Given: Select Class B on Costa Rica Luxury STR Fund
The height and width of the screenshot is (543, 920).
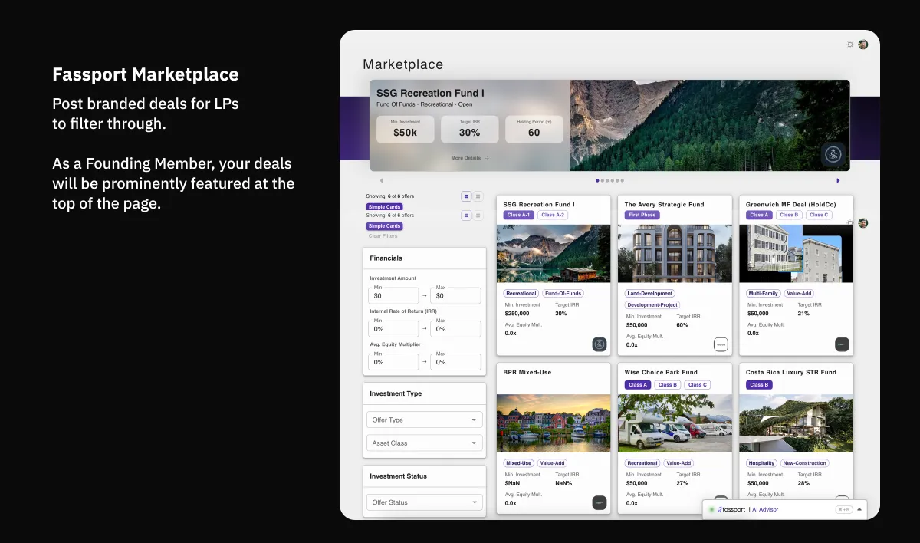Looking at the screenshot, I should [x=759, y=385].
